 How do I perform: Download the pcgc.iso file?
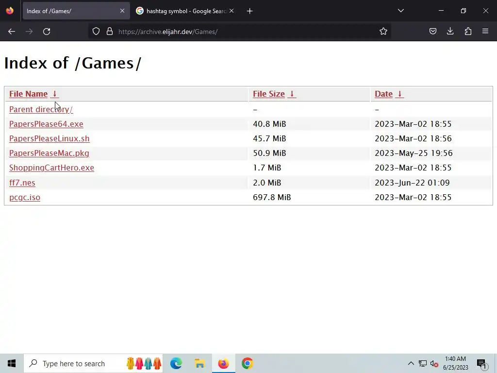pyautogui.click(x=25, y=197)
